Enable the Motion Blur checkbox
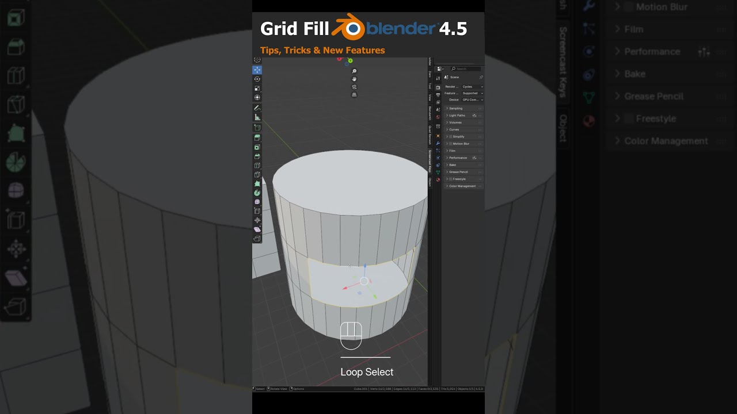This screenshot has height=414, width=737. coord(450,144)
